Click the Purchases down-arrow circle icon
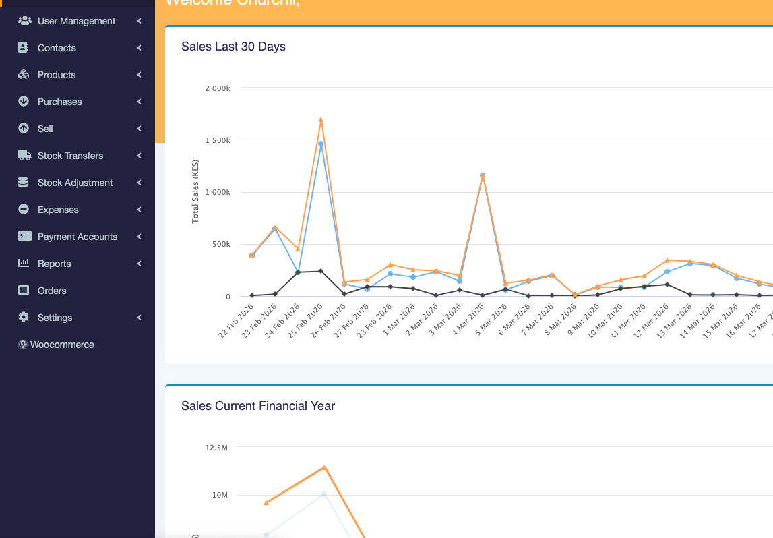The width and height of the screenshot is (773, 538). (24, 102)
